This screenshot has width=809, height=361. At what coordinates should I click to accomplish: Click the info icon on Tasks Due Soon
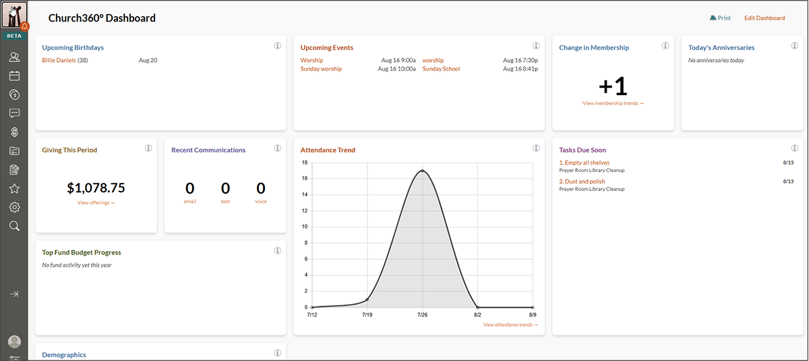794,148
